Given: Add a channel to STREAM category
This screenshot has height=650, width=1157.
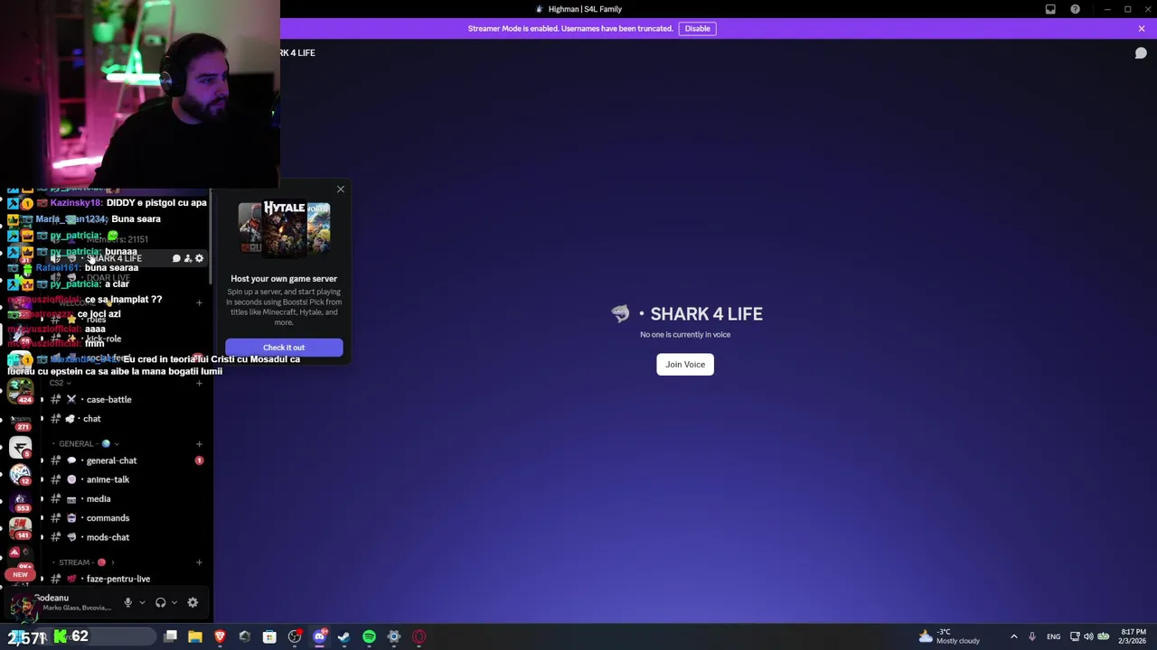Looking at the screenshot, I should click(199, 562).
